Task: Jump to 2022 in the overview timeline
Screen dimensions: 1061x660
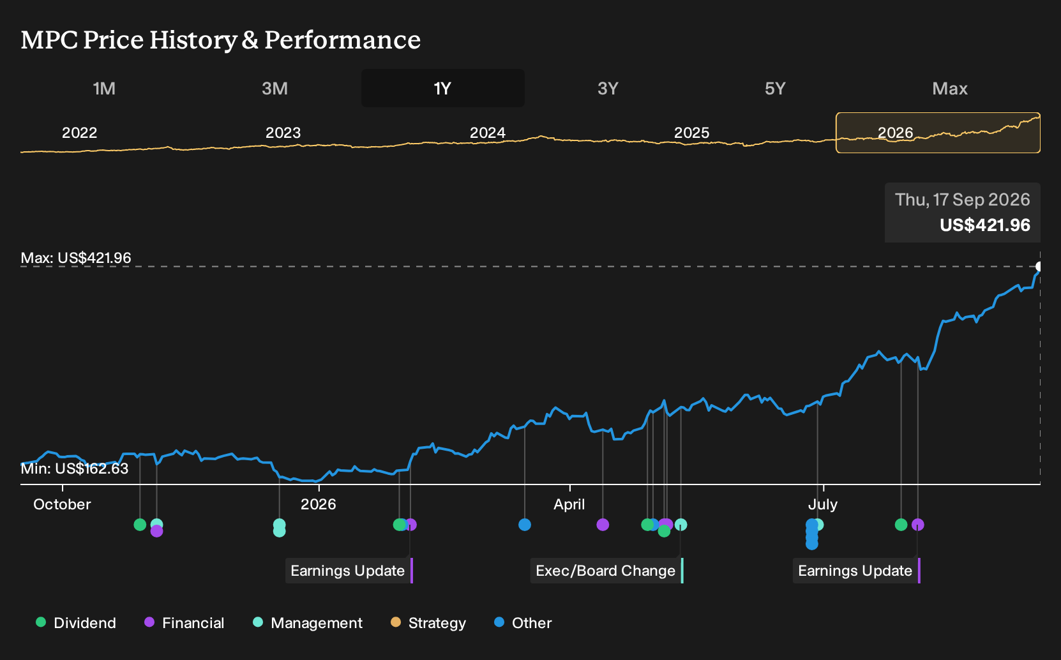Action: pos(79,133)
